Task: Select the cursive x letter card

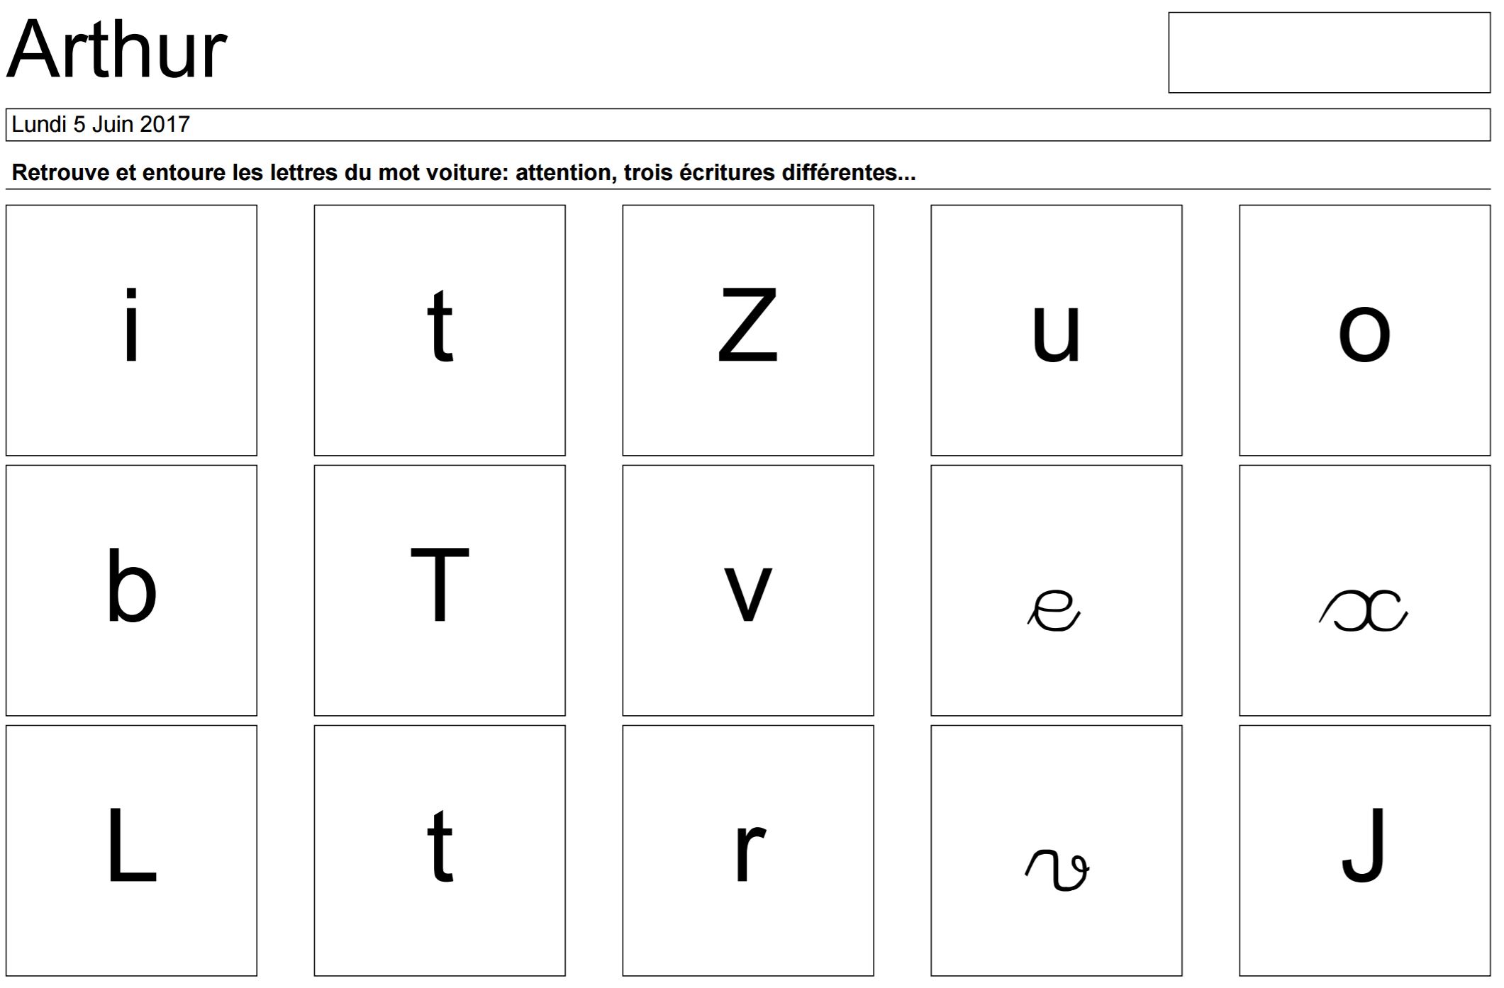Action: pyautogui.click(x=1364, y=590)
